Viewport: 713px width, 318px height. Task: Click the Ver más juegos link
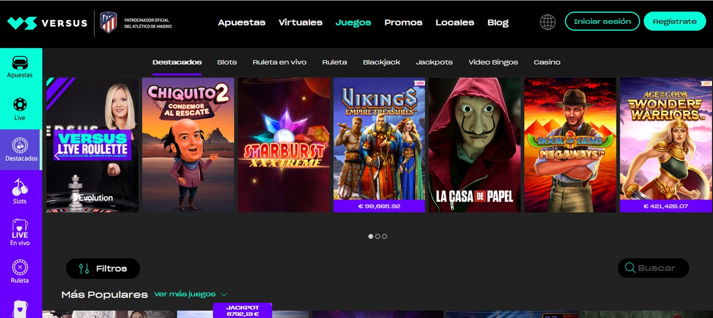point(185,294)
